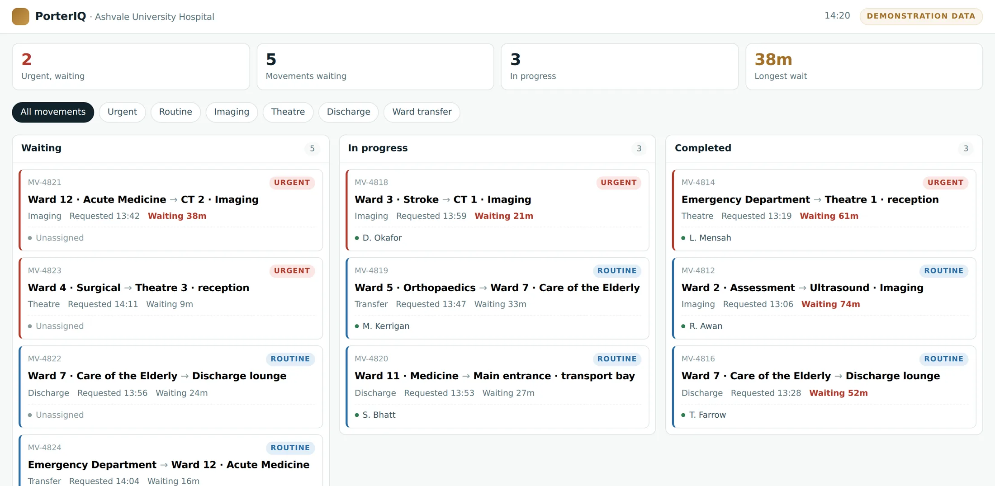Click the ROUTINE tag on MV-4822

coord(290,359)
